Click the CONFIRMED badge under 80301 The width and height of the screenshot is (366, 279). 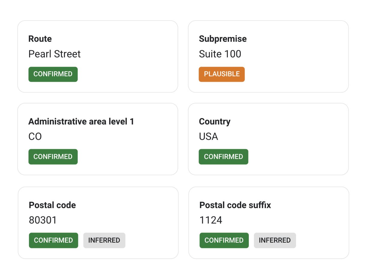pos(53,240)
